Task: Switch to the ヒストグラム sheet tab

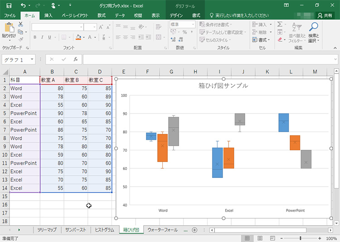Action: (103, 230)
